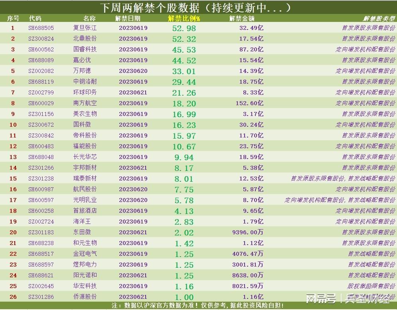Click the amount 9.65亿
The image size is (397, 310).
point(253,211)
